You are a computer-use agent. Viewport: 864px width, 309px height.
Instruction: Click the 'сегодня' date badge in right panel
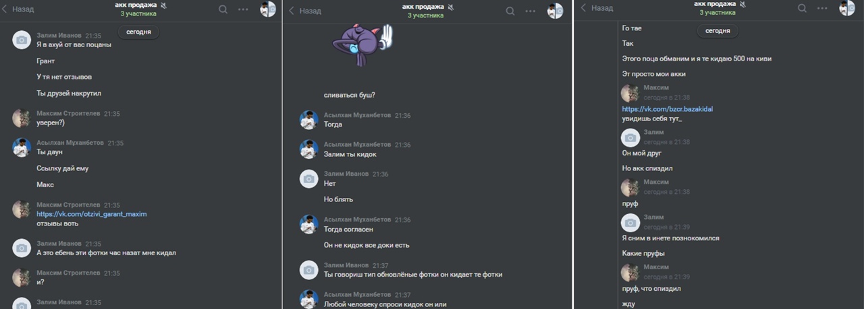[718, 31]
